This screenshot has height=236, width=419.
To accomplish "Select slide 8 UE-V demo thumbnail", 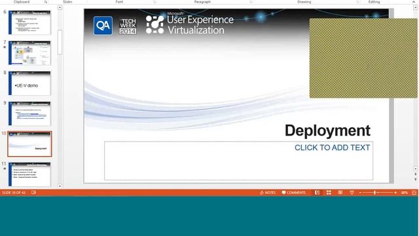I will [29, 83].
